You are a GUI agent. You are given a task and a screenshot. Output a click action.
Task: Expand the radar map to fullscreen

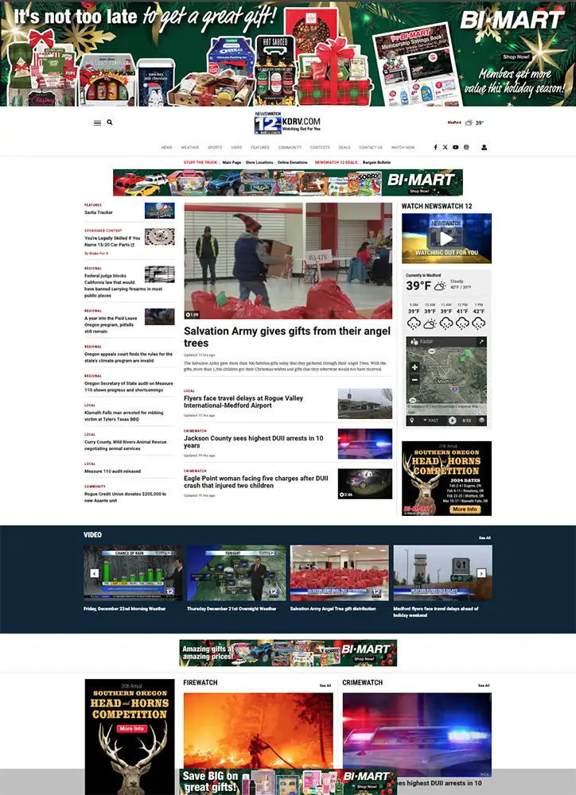(481, 342)
